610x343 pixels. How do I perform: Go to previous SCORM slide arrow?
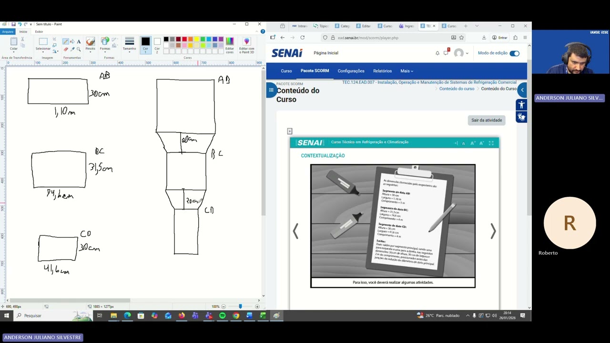[295, 231]
